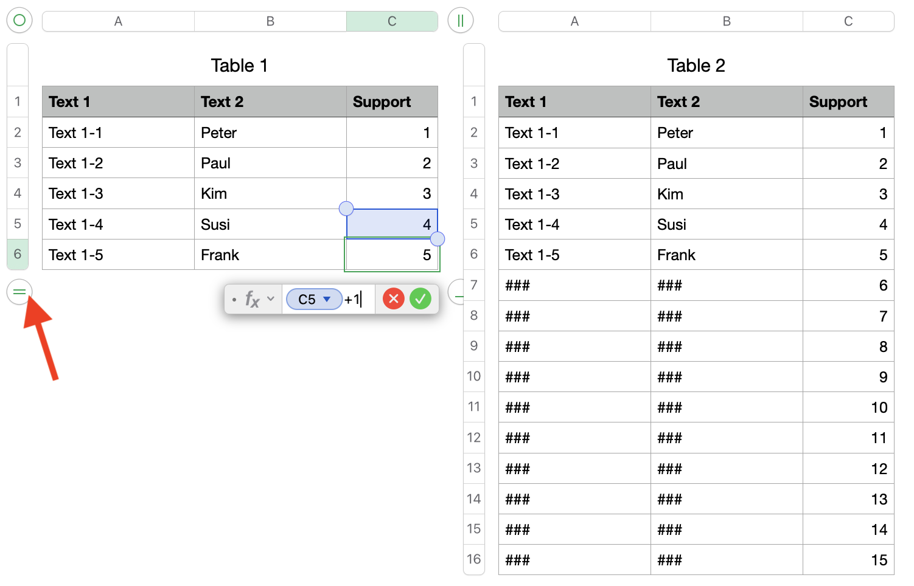Click the "Peter" cell in Table 1
The height and width of the screenshot is (586, 914).
(x=270, y=133)
